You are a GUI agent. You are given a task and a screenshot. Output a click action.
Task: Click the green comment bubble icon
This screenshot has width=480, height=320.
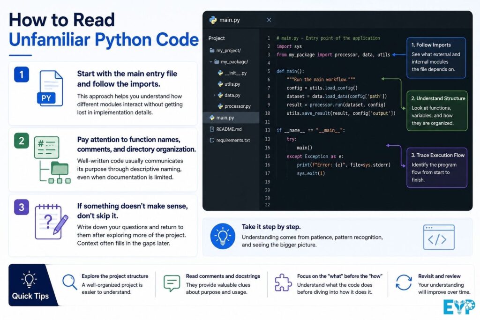pos(172,283)
